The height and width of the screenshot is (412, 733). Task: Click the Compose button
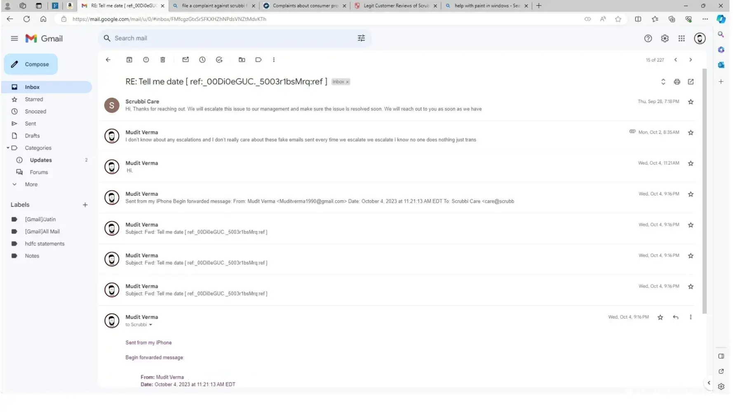point(31,64)
